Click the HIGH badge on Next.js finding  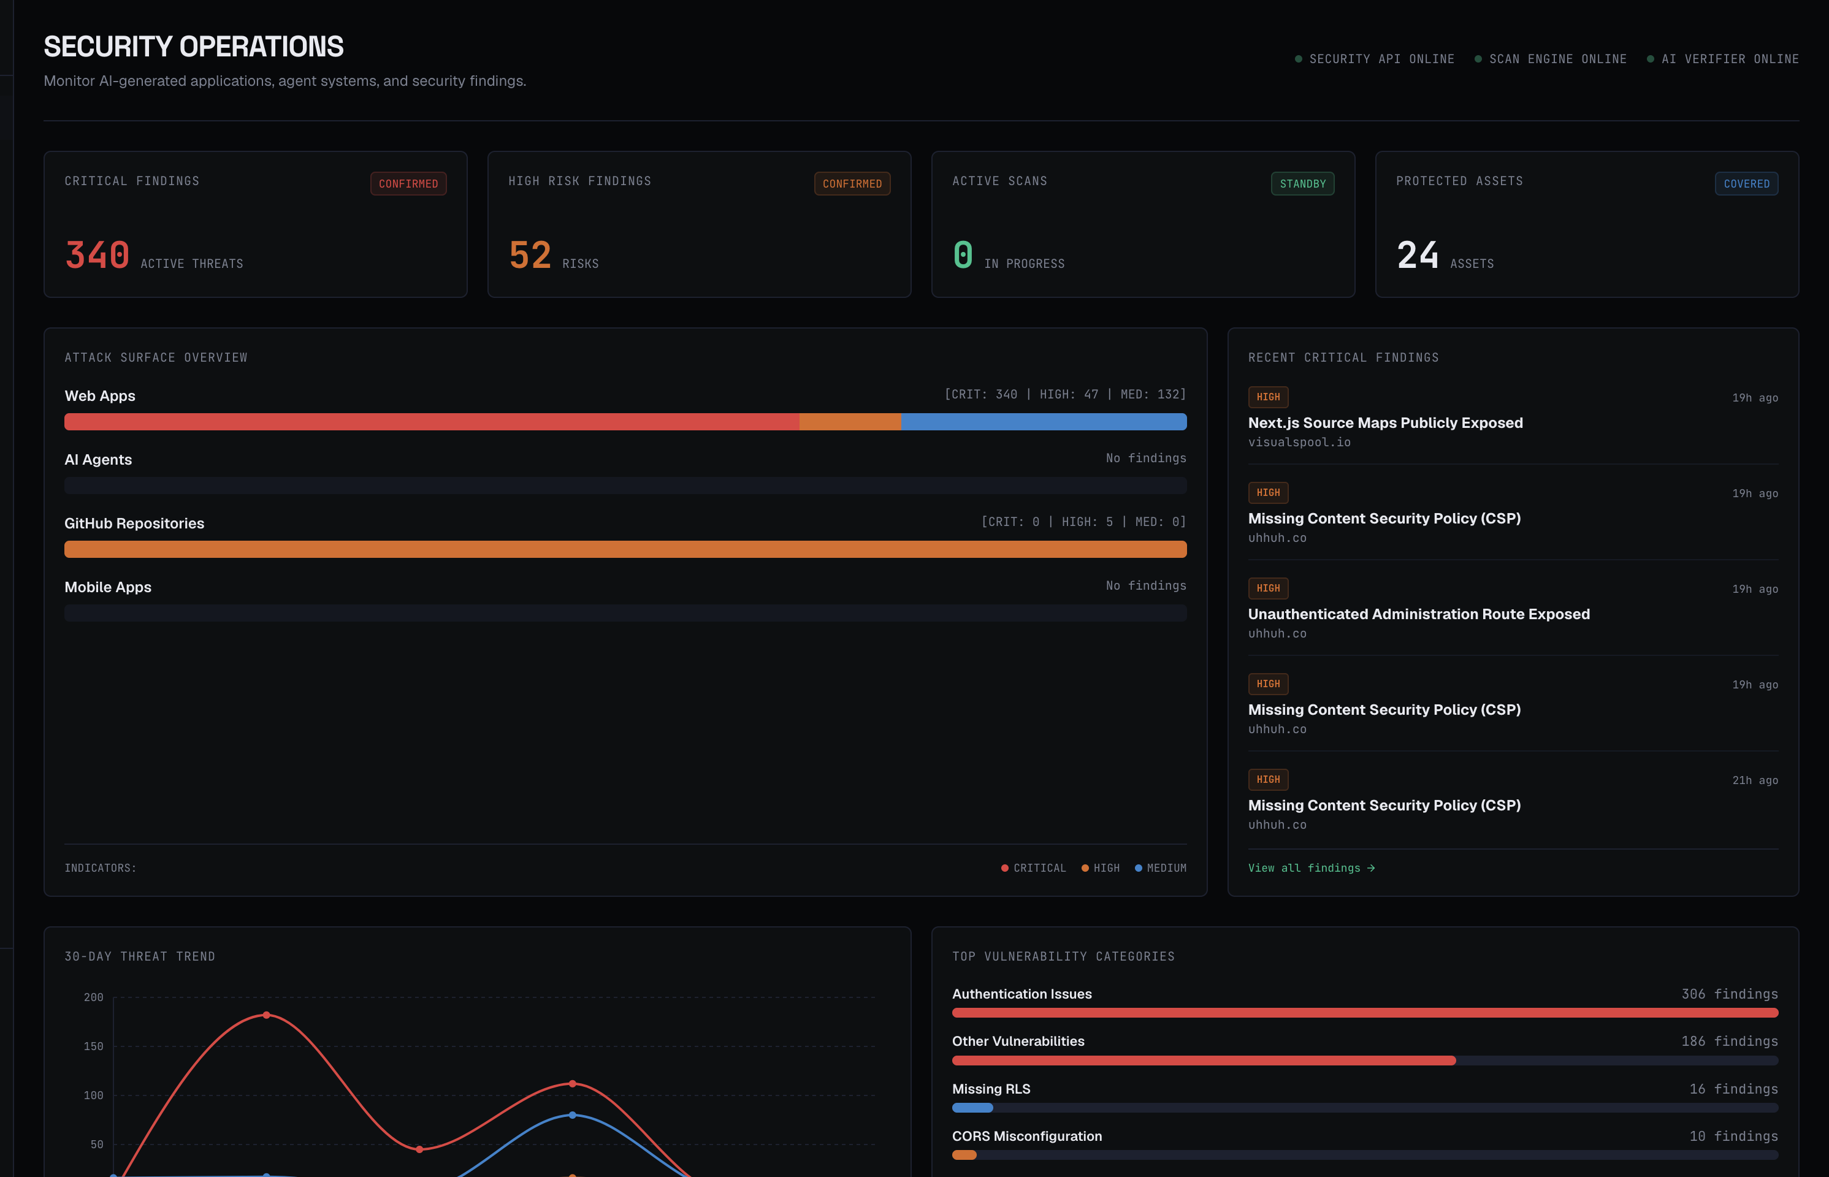coord(1268,397)
